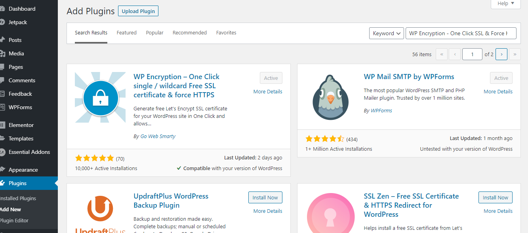528x233 pixels.
Task: Install the UpdraftPlus WordPress Backup Plugin
Action: (x=265, y=197)
